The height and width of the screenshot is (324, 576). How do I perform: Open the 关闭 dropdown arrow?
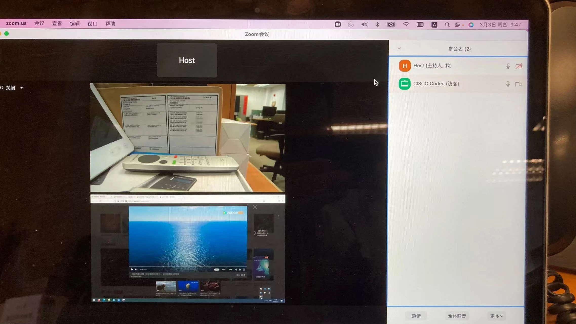[x=22, y=88]
